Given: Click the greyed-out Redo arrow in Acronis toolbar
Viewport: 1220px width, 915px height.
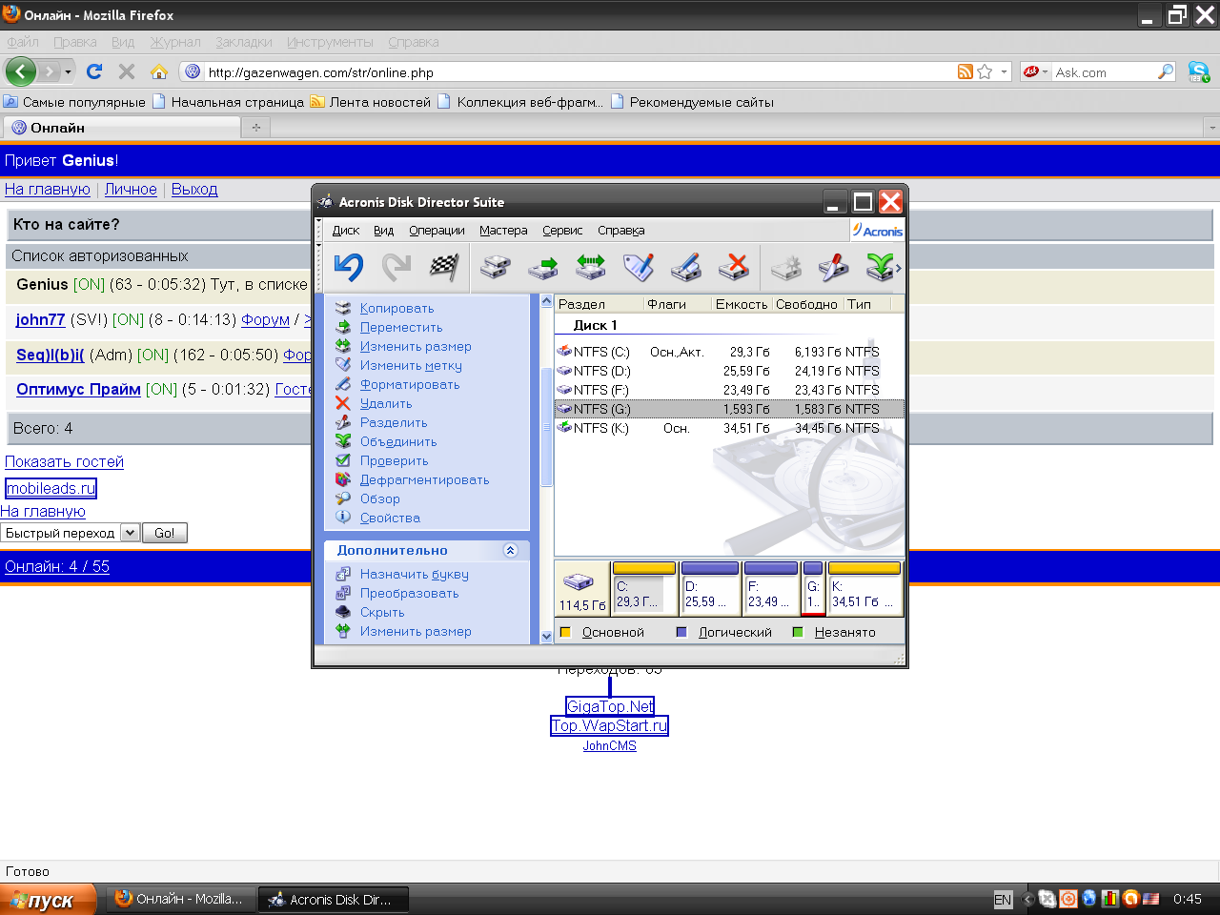Looking at the screenshot, I should pyautogui.click(x=396, y=267).
